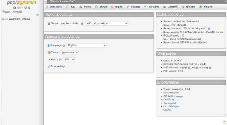Image resolution: width=227 pixels, height=125 pixels.
Task: Open navigation panel settings gear icon
Action: click(x=25, y=8)
